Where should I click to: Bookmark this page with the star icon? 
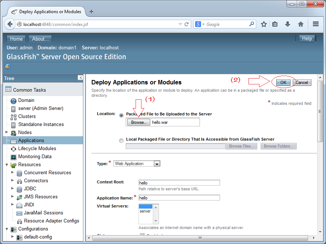tap(264, 24)
